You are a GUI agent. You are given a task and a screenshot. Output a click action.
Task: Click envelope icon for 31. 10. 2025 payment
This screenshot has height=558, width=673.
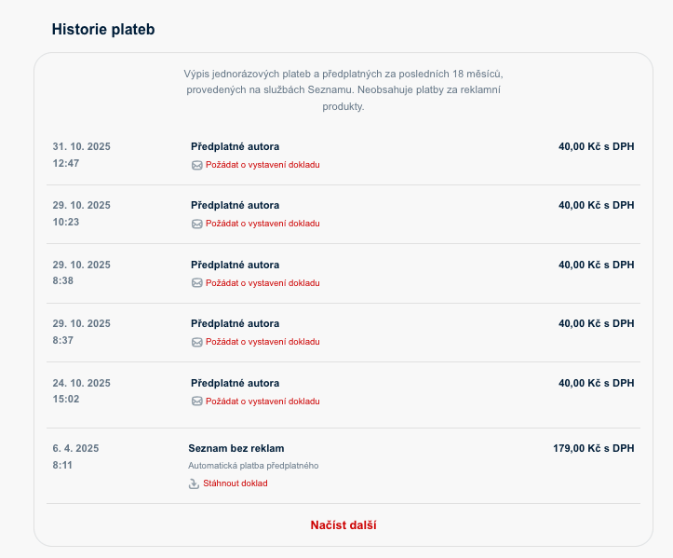196,165
